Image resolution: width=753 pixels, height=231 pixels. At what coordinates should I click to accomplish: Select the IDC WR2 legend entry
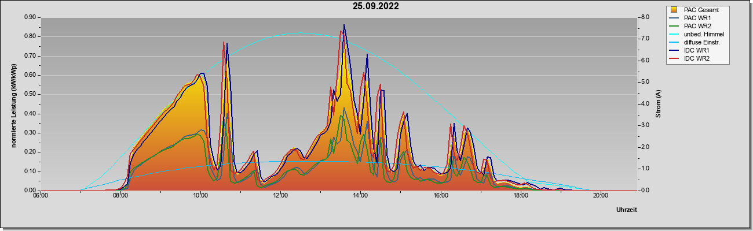(694, 58)
